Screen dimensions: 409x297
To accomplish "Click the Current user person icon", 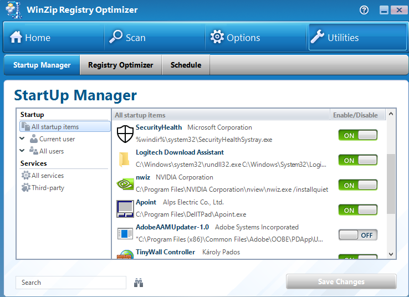I will tap(34, 139).
